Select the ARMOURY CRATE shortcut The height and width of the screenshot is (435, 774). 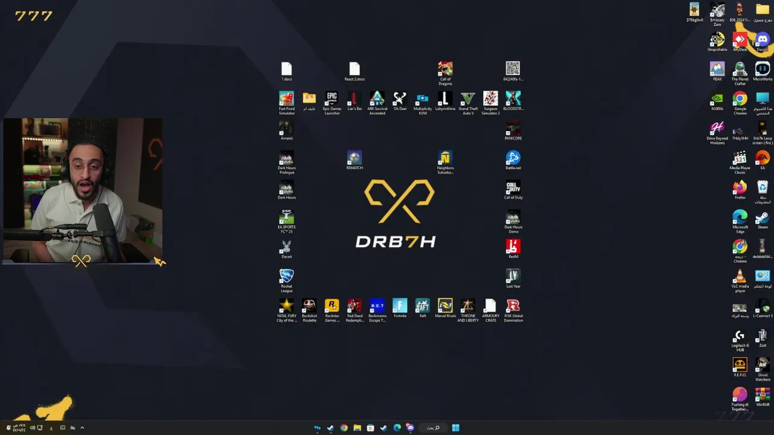click(x=490, y=311)
